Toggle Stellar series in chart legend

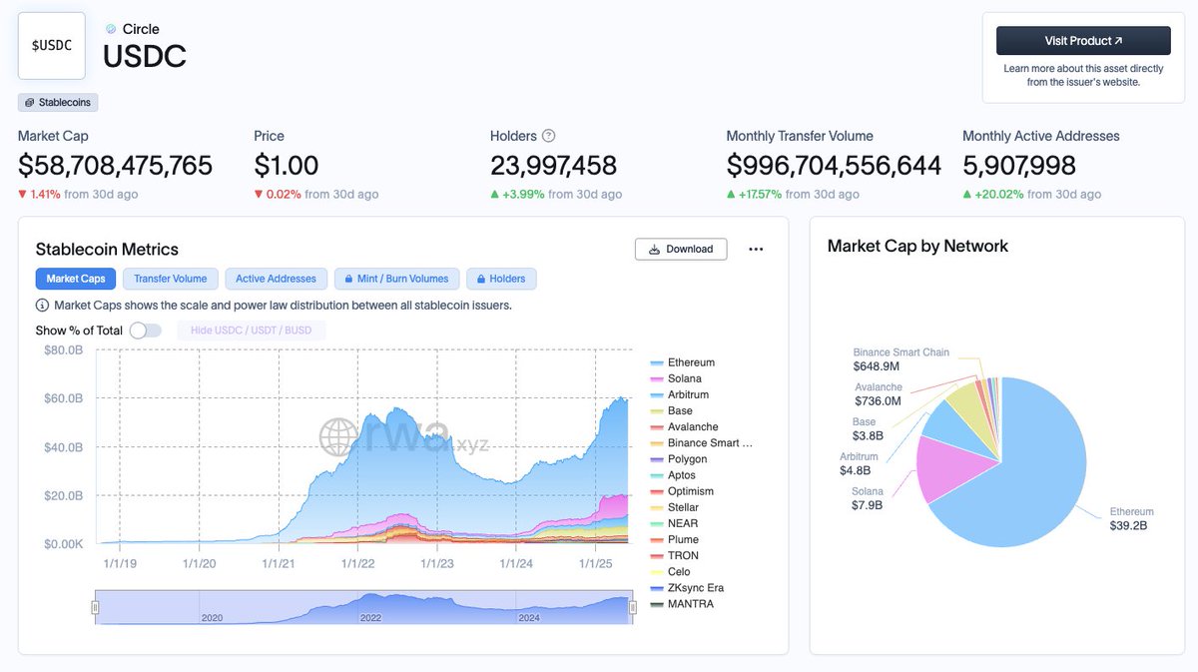(675, 507)
